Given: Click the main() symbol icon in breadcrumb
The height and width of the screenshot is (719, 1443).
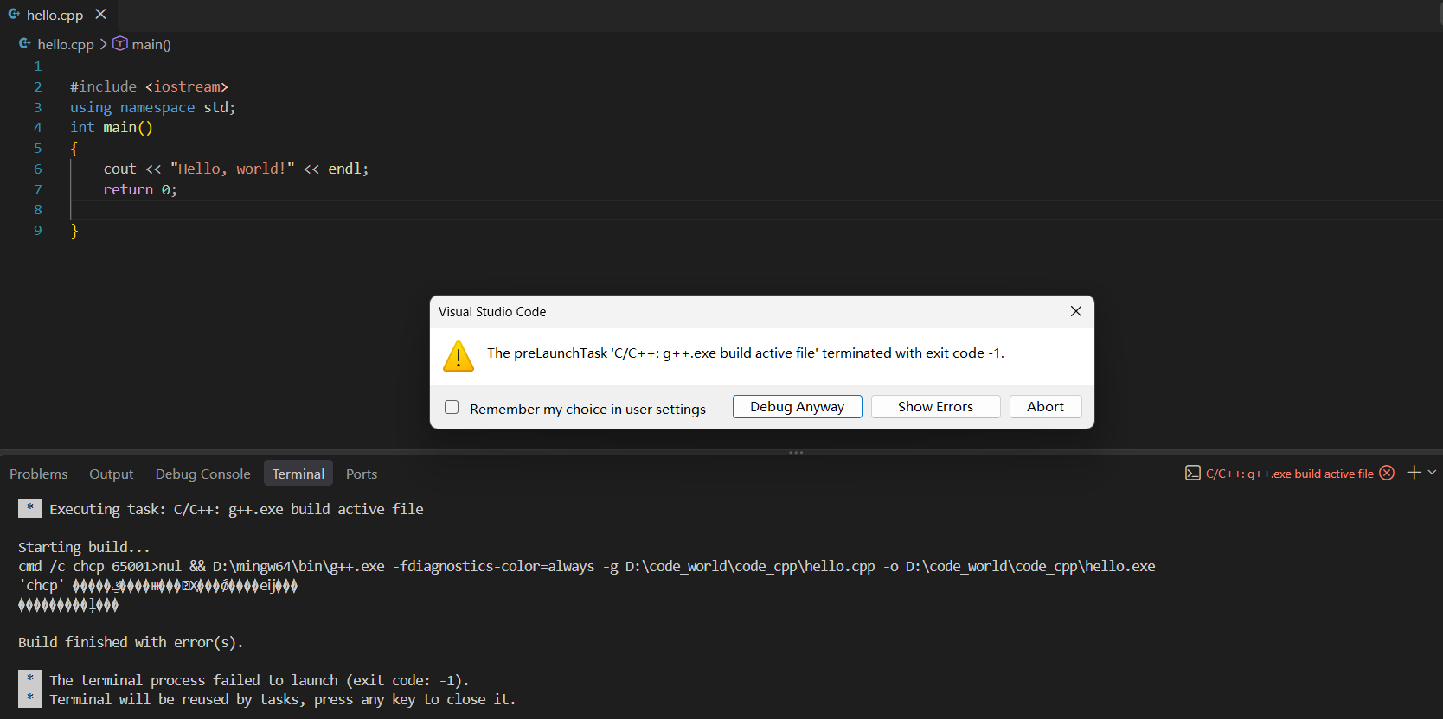Looking at the screenshot, I should tap(120, 43).
